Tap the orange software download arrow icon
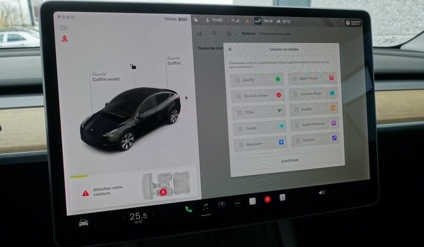Viewport: 424px width, 247px height. tap(247, 21)
